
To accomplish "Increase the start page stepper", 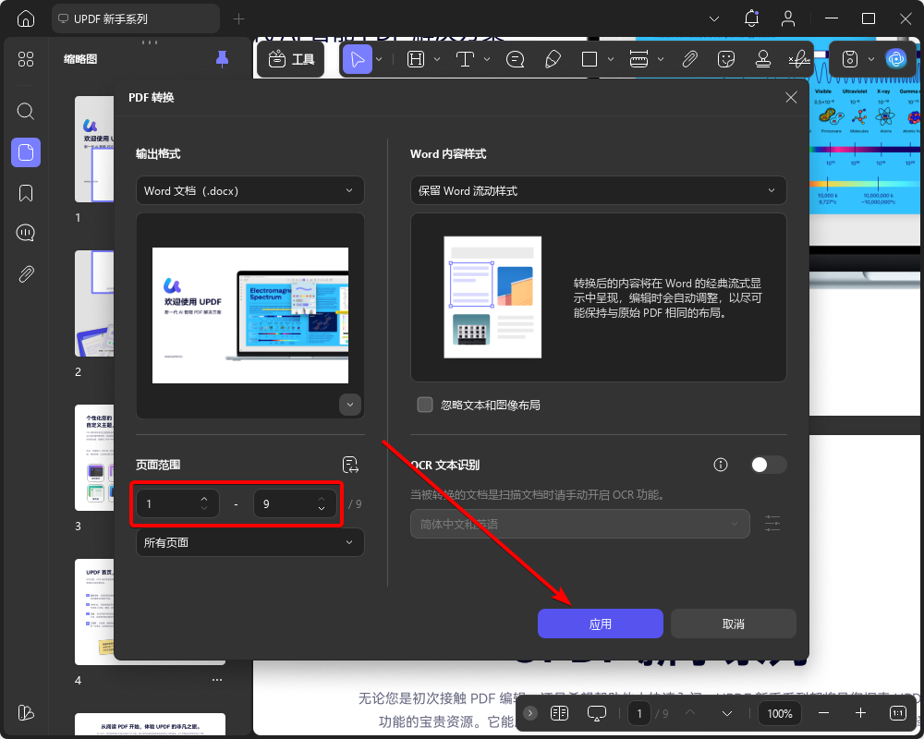I will click(x=204, y=499).
